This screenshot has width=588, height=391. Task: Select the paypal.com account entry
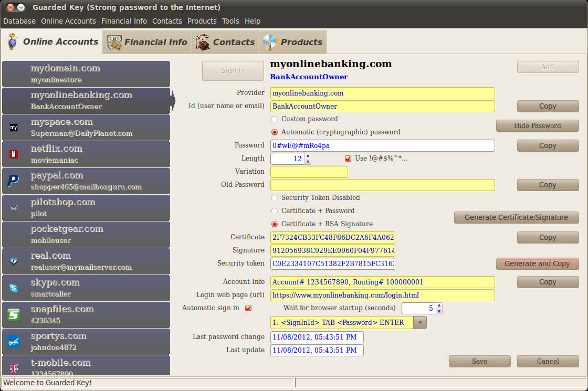pos(86,181)
